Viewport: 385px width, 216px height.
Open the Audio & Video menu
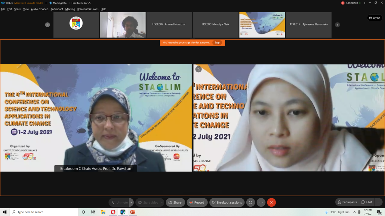tap(39, 9)
